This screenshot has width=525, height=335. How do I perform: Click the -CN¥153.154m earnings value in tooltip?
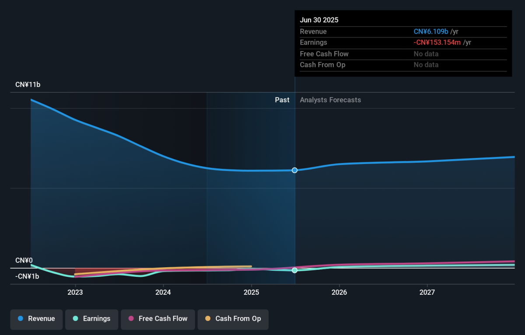click(x=437, y=42)
